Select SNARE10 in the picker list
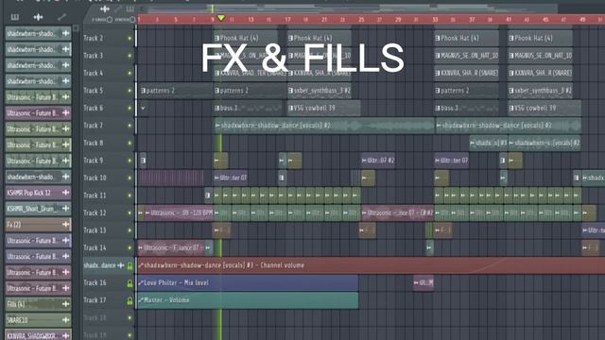This screenshot has height=340, width=605. (x=38, y=320)
